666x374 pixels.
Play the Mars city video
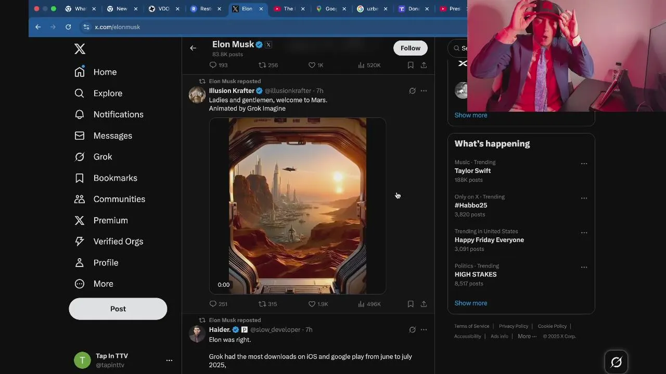pyautogui.click(x=298, y=206)
